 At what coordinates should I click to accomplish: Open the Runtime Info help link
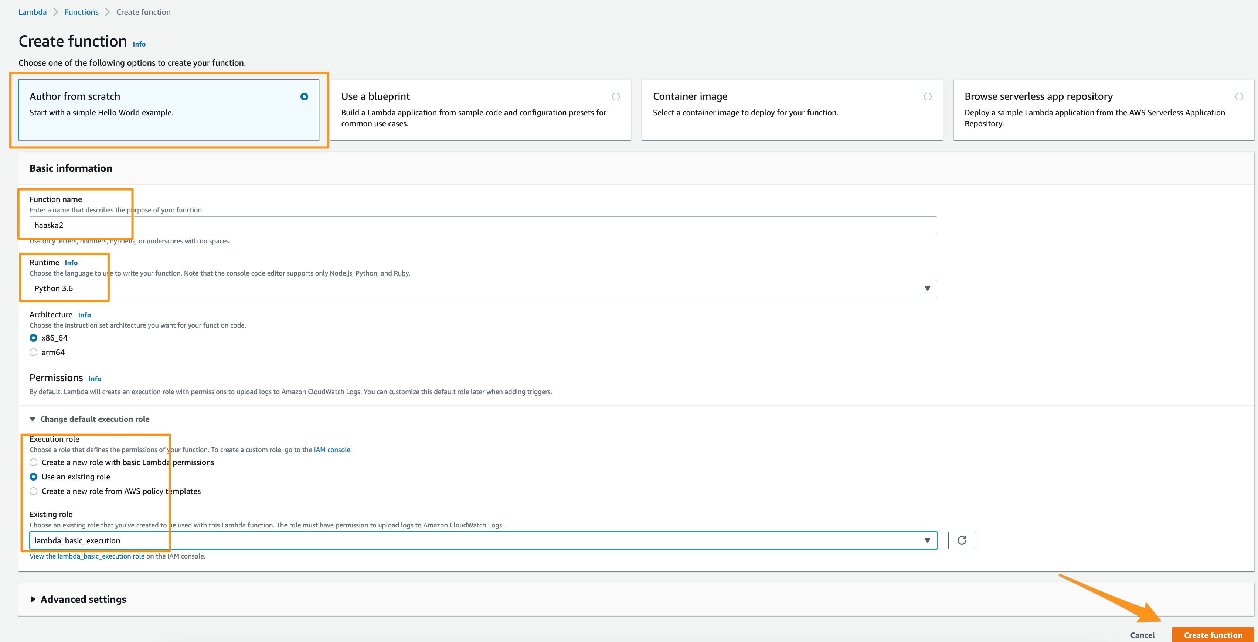[71, 262]
